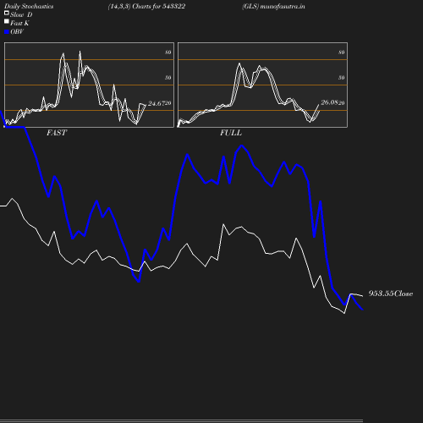Select the 'Daily Stochastics' title text
Screen dimensions: 423x423
(x=29, y=7)
